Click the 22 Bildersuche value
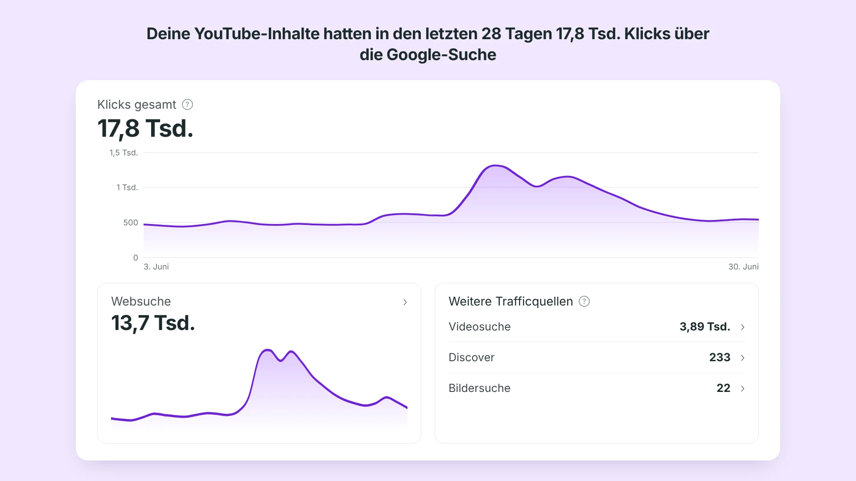 point(723,388)
